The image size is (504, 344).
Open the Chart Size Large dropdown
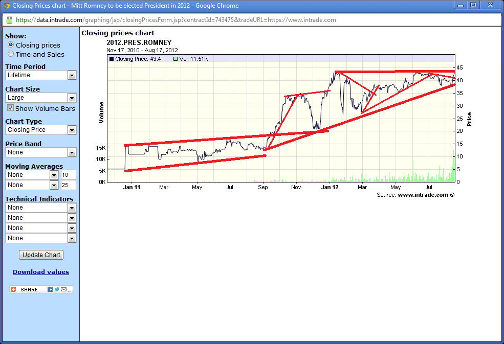(x=41, y=98)
